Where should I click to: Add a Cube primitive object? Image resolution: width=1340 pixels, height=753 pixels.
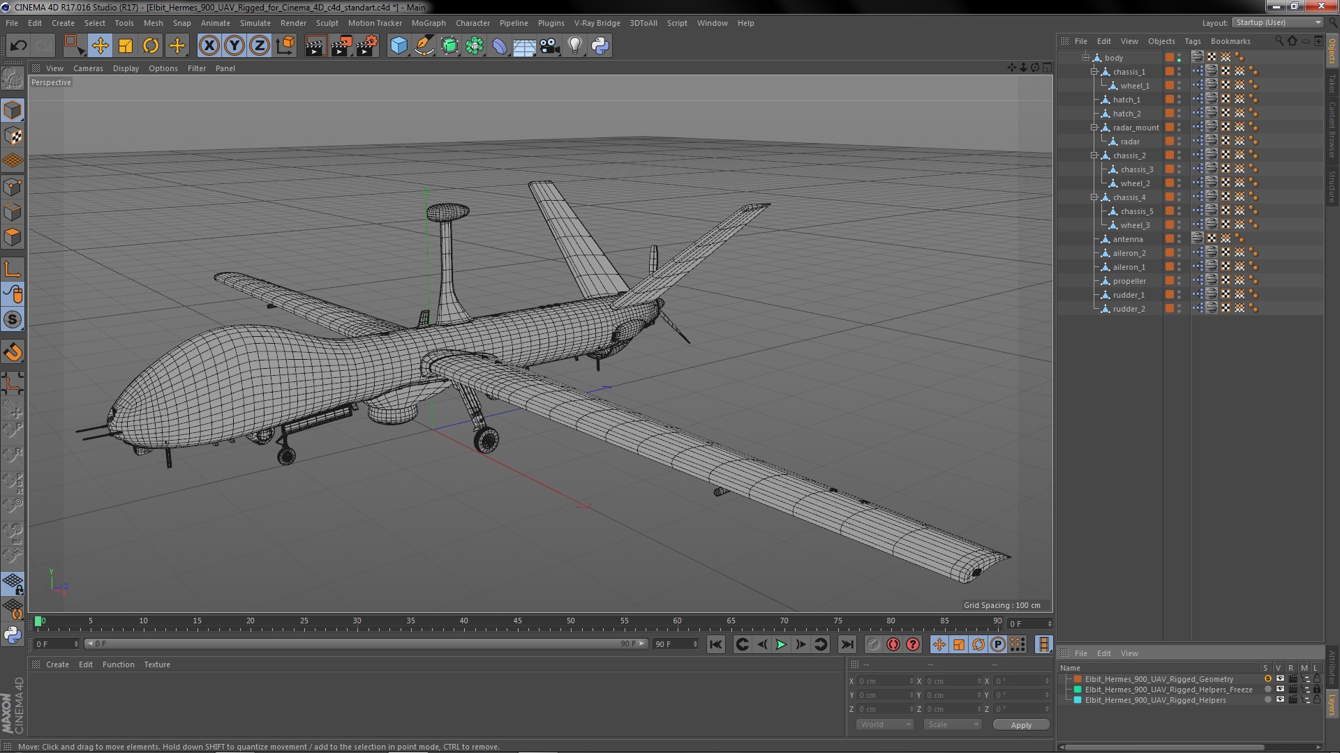[x=399, y=46]
